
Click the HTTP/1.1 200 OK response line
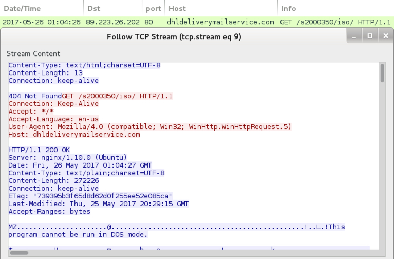pos(39,150)
